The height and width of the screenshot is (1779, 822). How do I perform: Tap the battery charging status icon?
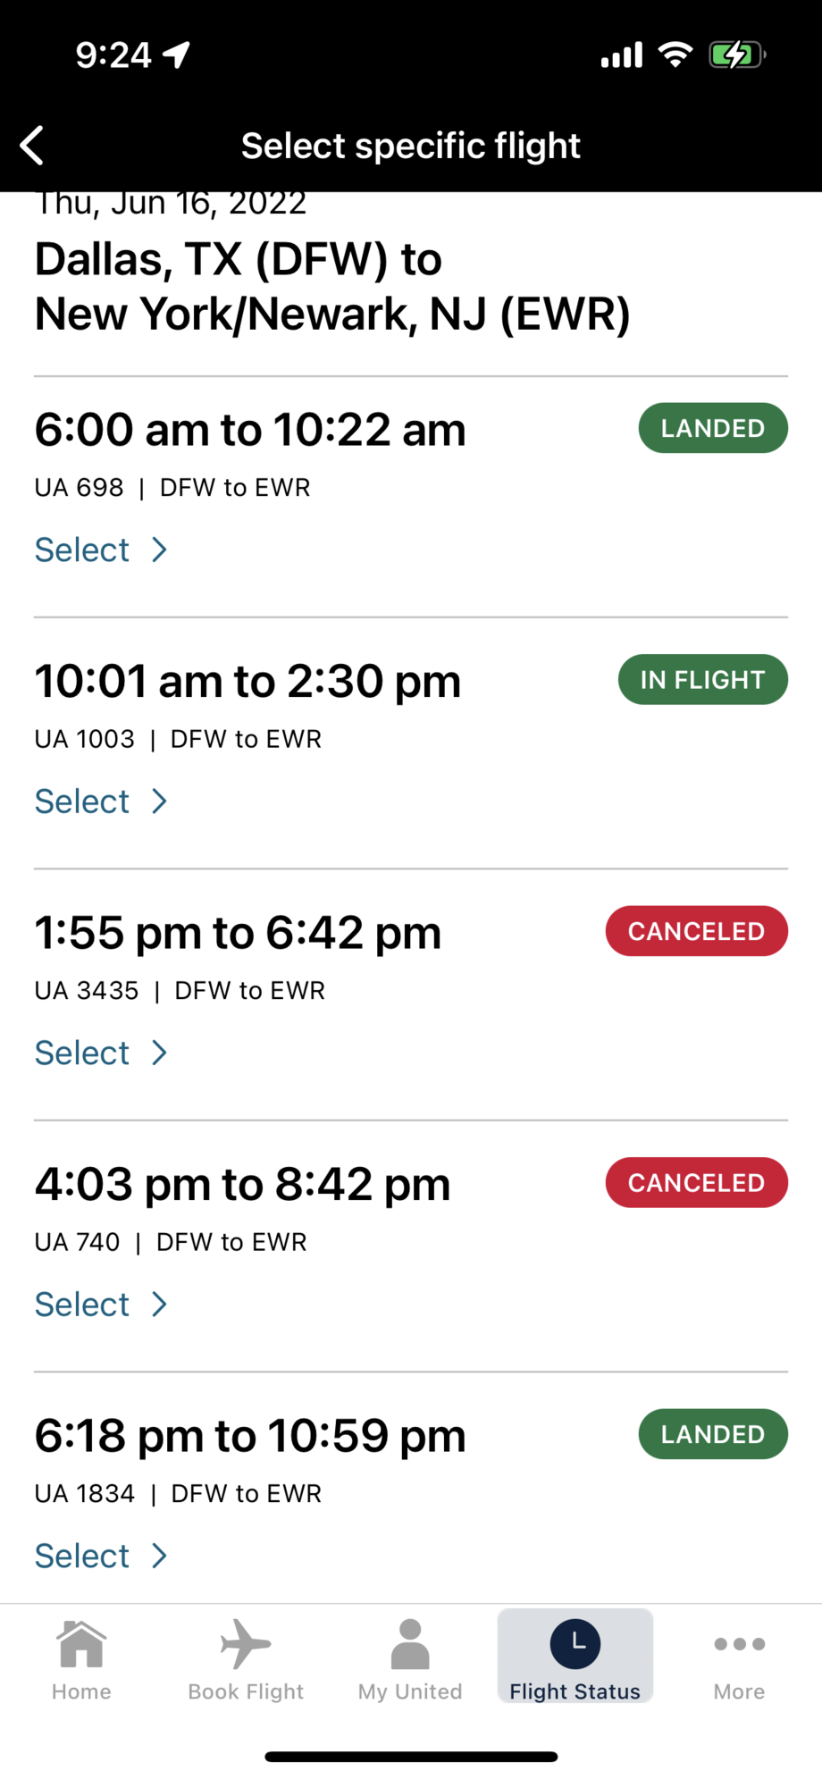pos(735,55)
